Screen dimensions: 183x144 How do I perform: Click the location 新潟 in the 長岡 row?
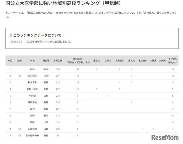pos(46,115)
